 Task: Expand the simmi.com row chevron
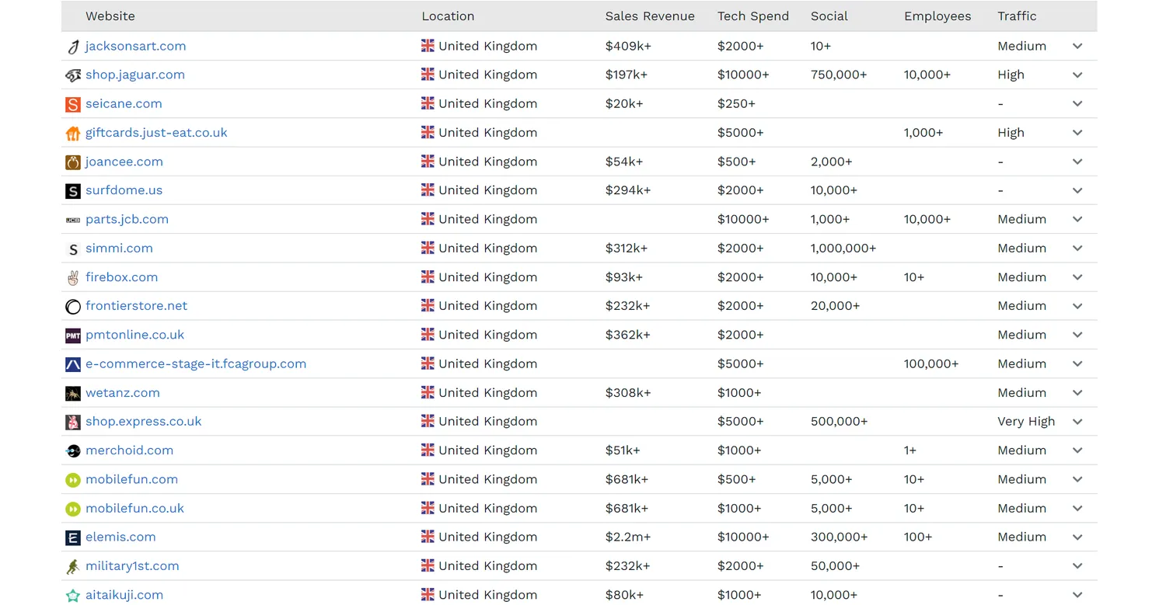coord(1077,249)
